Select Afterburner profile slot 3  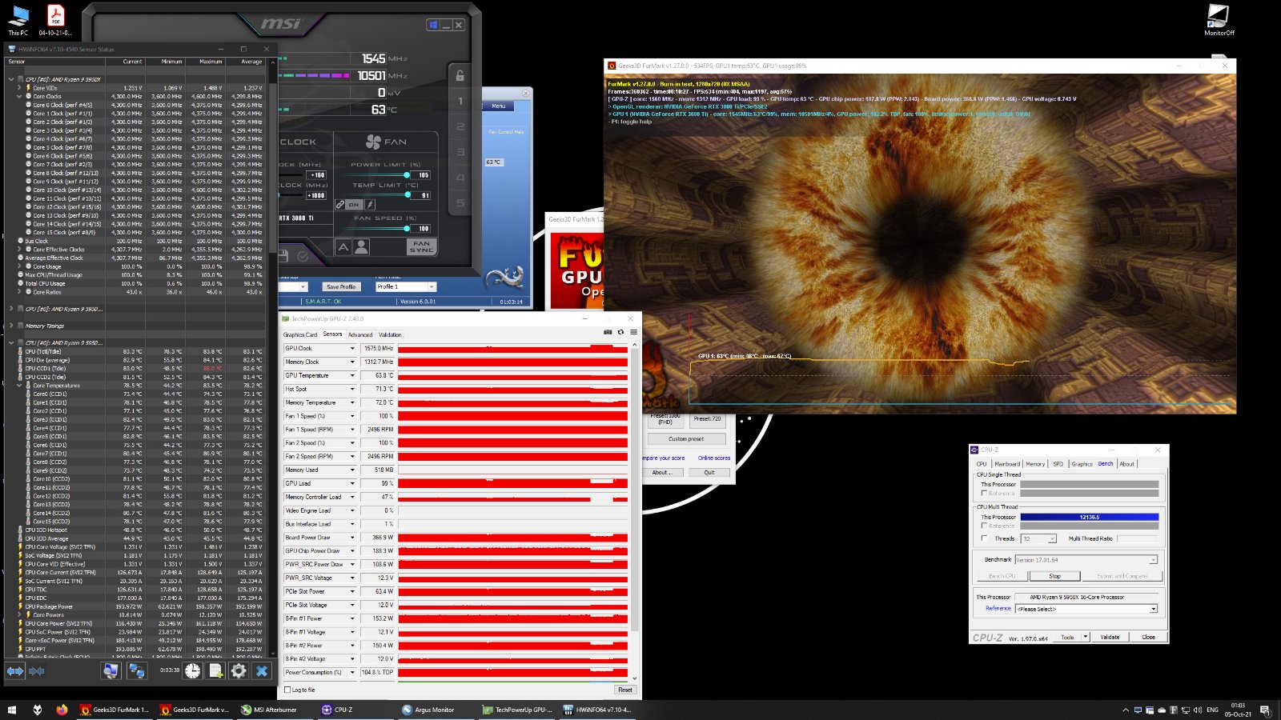point(460,152)
